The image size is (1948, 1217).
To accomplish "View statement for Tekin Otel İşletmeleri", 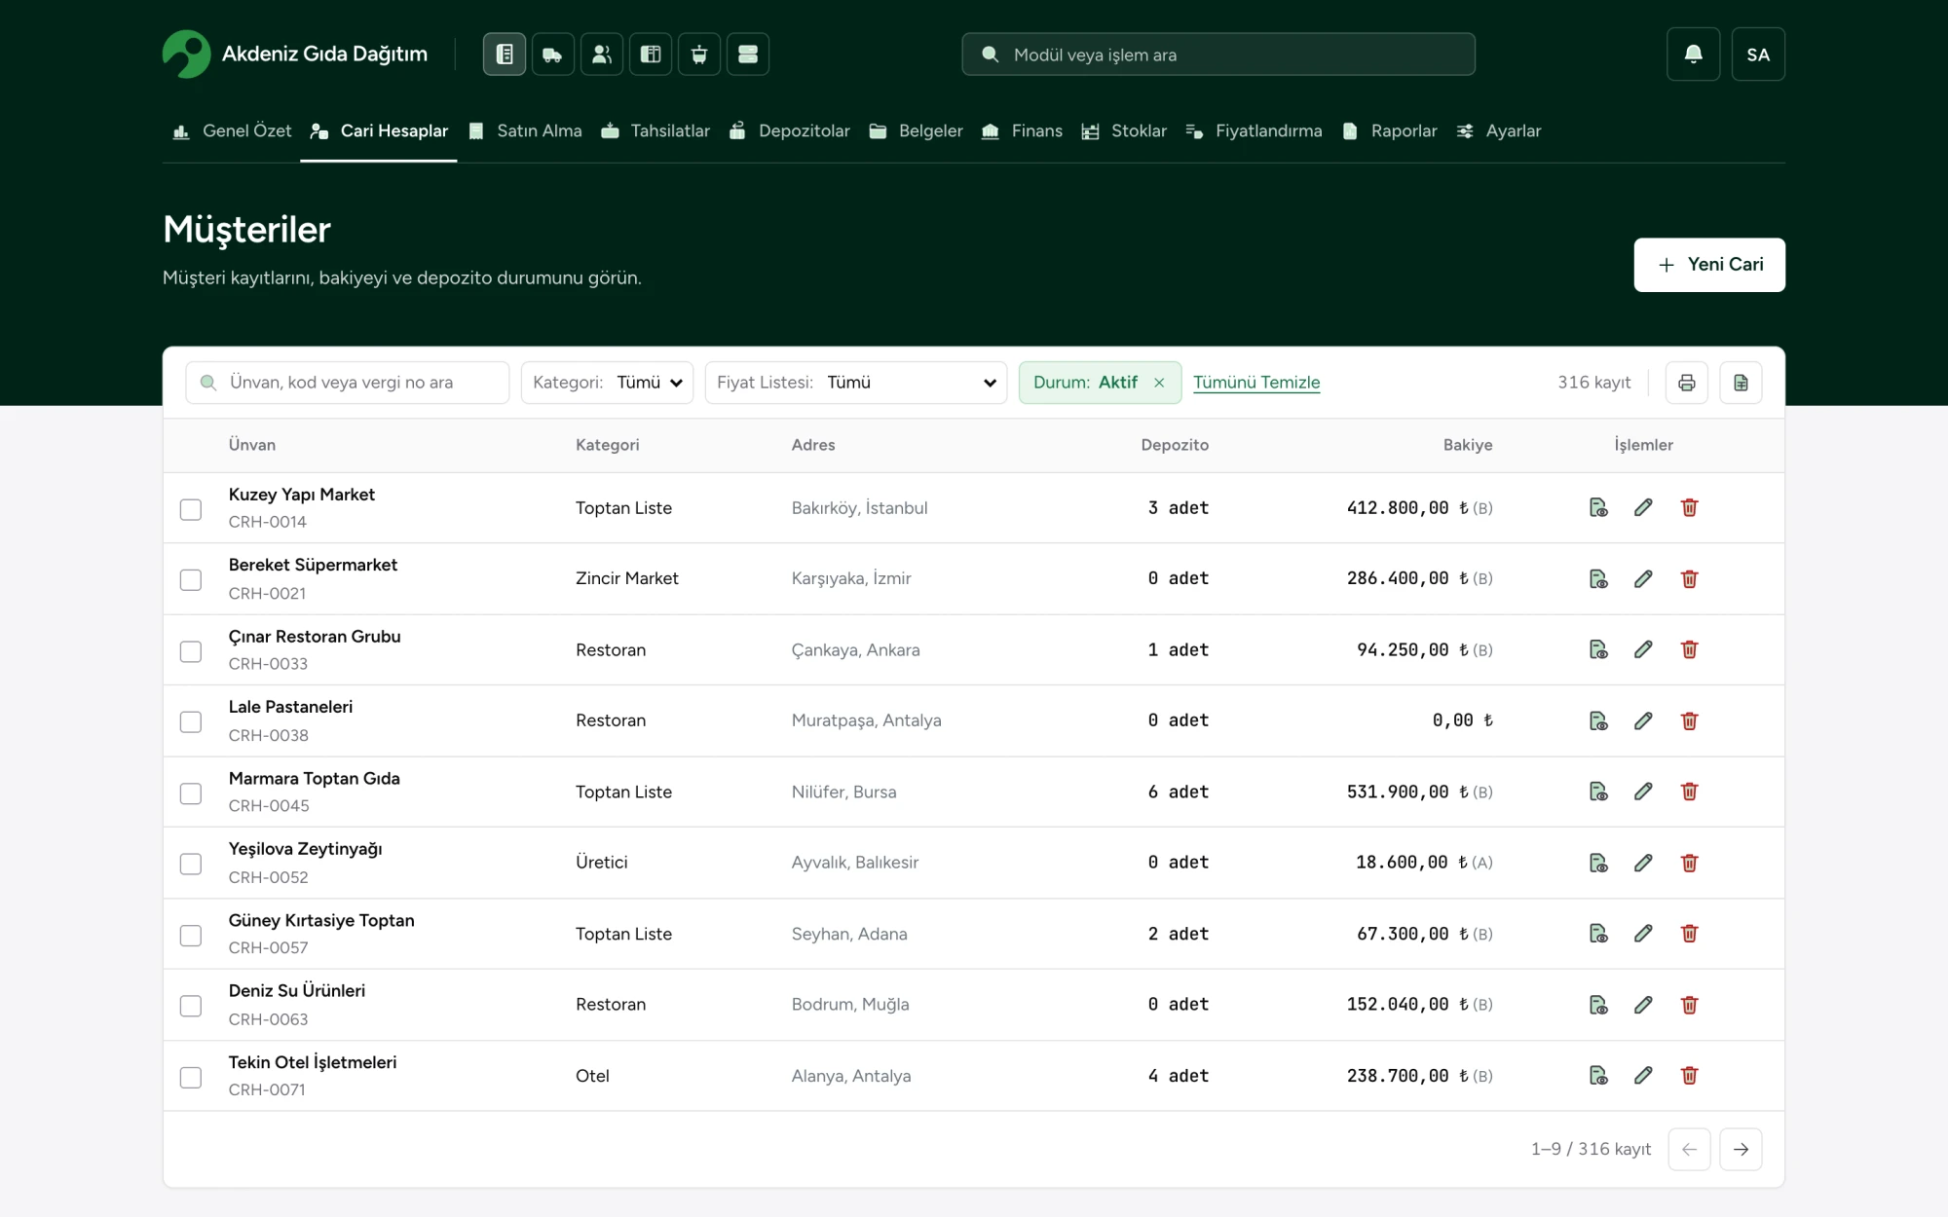I will [x=1598, y=1076].
